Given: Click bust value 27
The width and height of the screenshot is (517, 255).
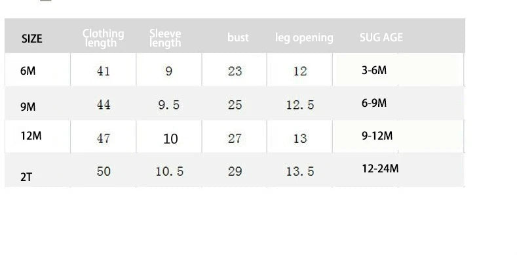Looking at the screenshot, I should pos(235,138).
